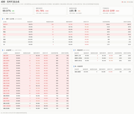Click the 303 cell in the 驻送经理 table
Image resolution: width=134 pixels, height=114 pixels.
tap(121, 72)
